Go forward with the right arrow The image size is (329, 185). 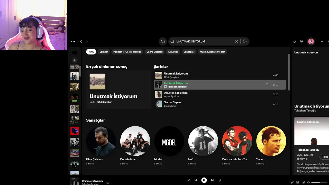[87, 41]
